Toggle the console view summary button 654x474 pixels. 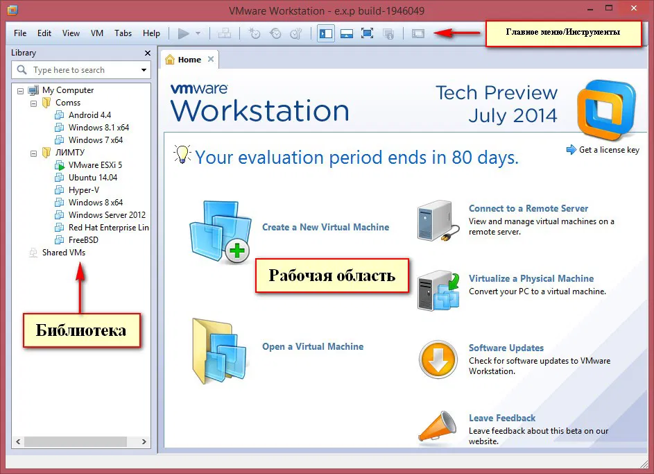pyautogui.click(x=388, y=33)
